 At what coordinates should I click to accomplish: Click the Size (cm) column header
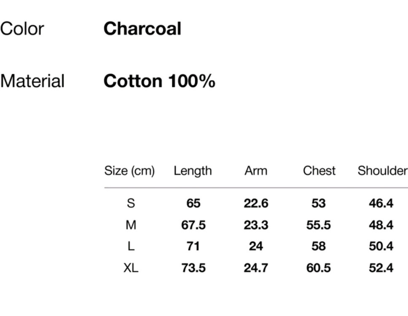tap(129, 171)
